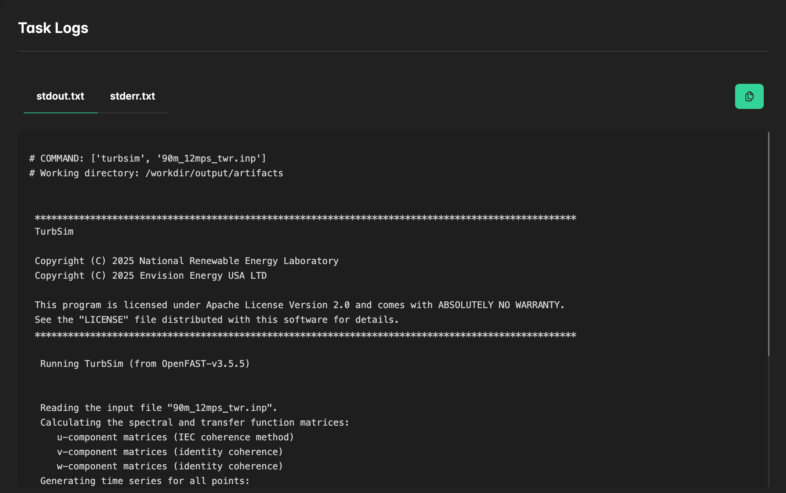Click the v-component matrices log entry

169,451
